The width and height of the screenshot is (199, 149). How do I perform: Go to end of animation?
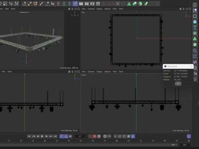point(56,136)
